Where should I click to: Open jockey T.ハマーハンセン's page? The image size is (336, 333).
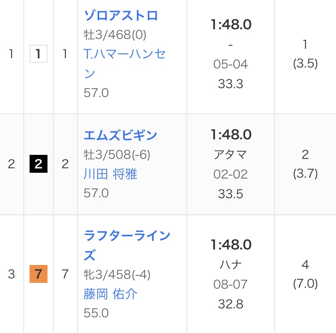125,54
